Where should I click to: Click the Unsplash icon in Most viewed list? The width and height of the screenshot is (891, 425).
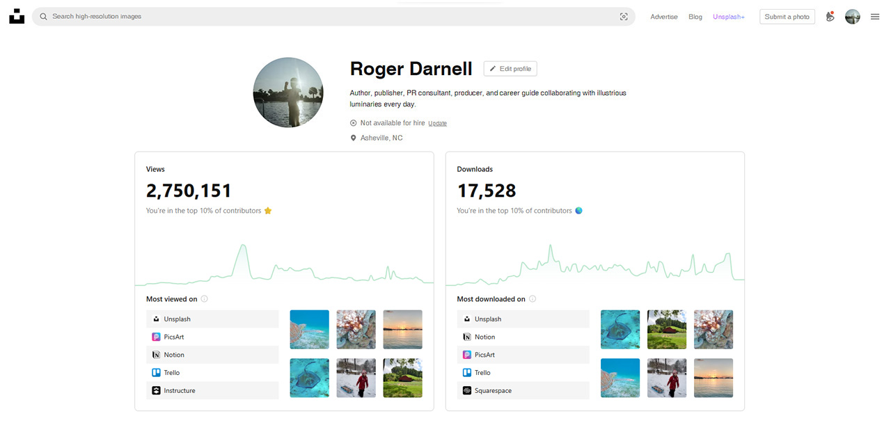[156, 319]
